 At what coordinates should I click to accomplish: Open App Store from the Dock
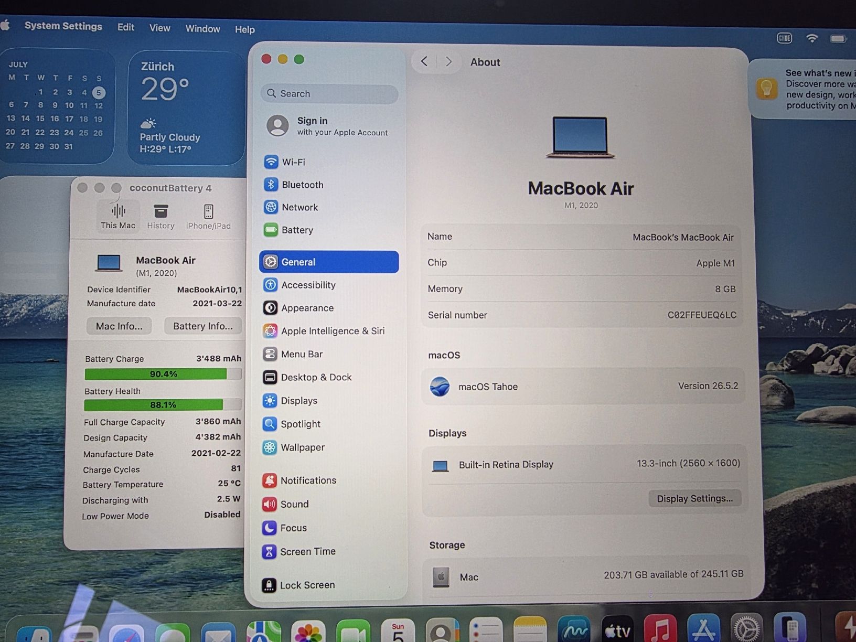pos(703,628)
